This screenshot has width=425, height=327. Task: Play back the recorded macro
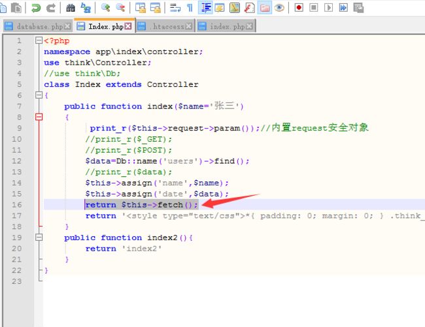pos(328,8)
